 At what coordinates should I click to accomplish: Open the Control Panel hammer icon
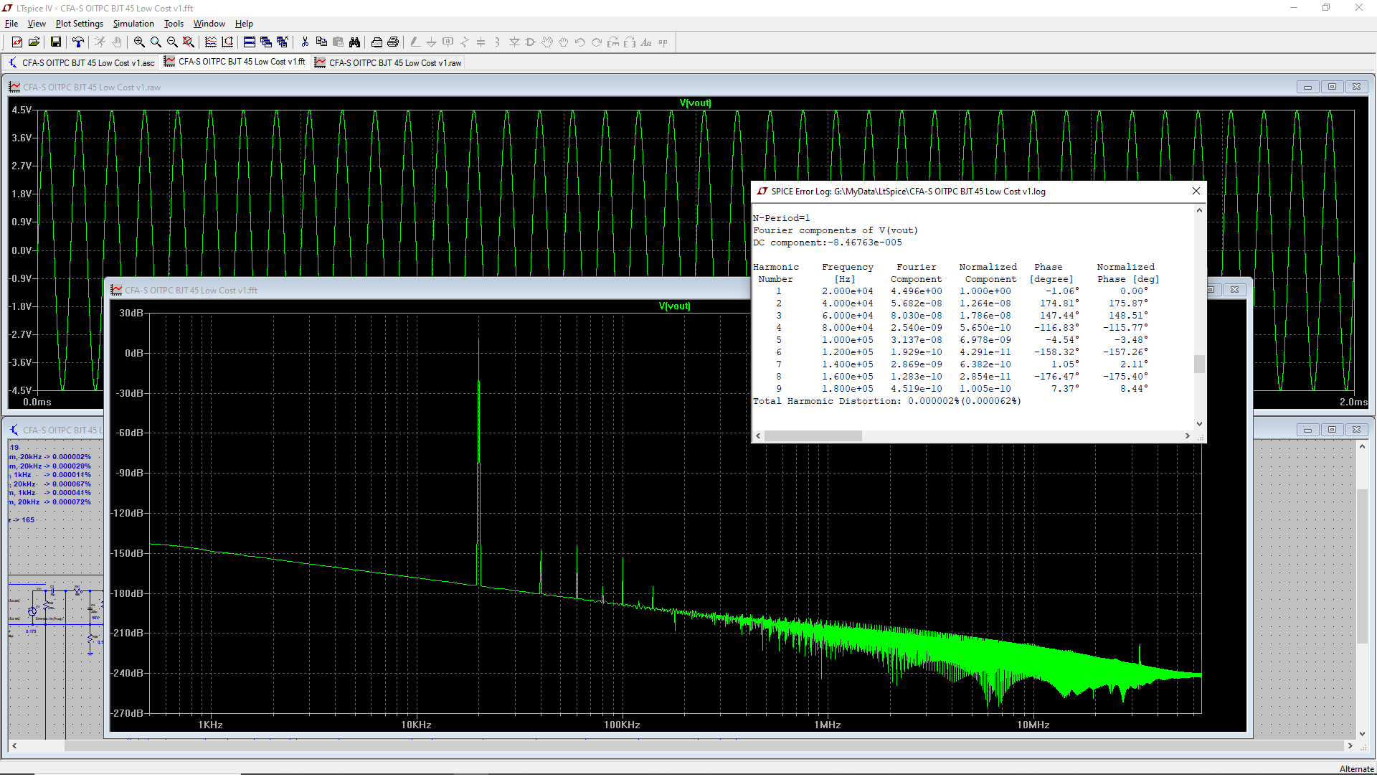click(78, 42)
